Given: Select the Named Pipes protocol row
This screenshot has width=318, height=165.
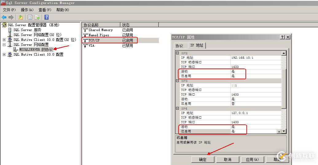Looking at the screenshot, I should (120, 35).
